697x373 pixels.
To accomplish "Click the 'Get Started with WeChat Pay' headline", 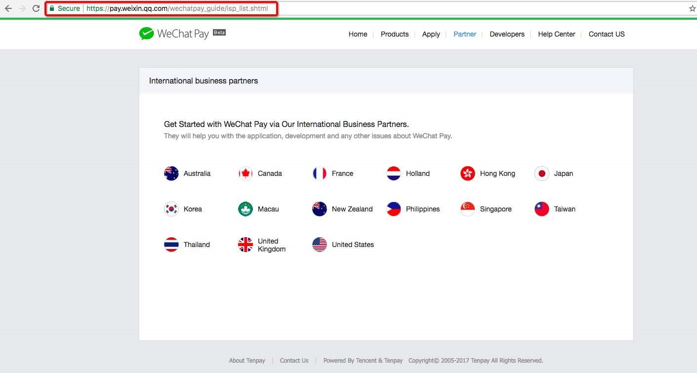I will [287, 124].
